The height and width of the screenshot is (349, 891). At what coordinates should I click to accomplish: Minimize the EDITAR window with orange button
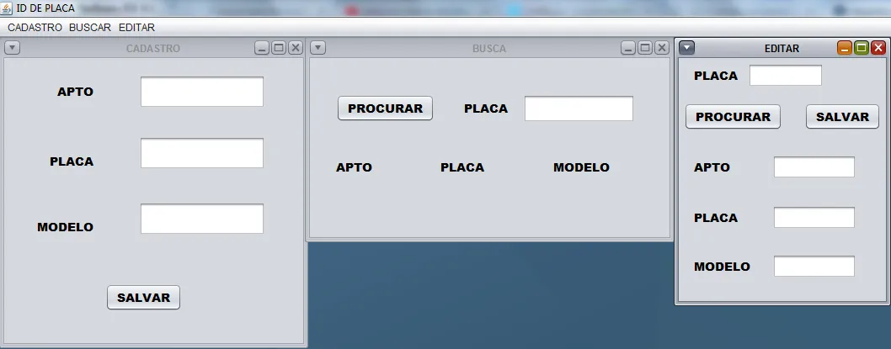tap(845, 48)
